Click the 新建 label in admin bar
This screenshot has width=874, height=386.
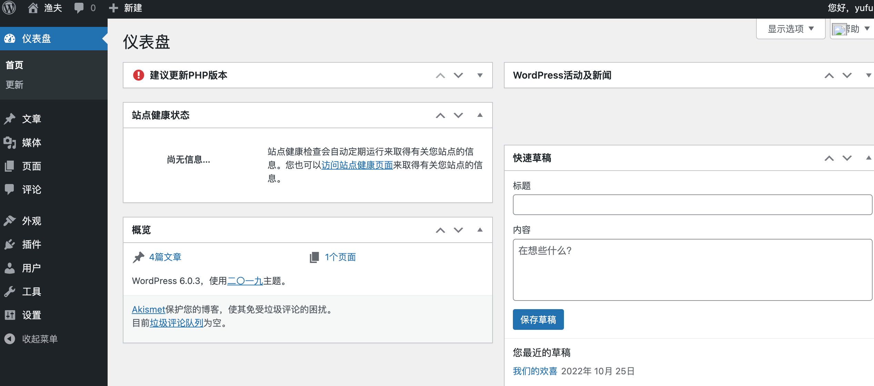(133, 8)
